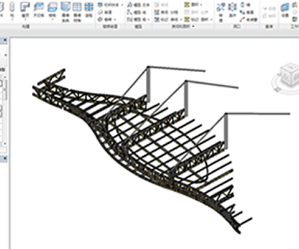Close the upper left docked panel

coord(5,40)
